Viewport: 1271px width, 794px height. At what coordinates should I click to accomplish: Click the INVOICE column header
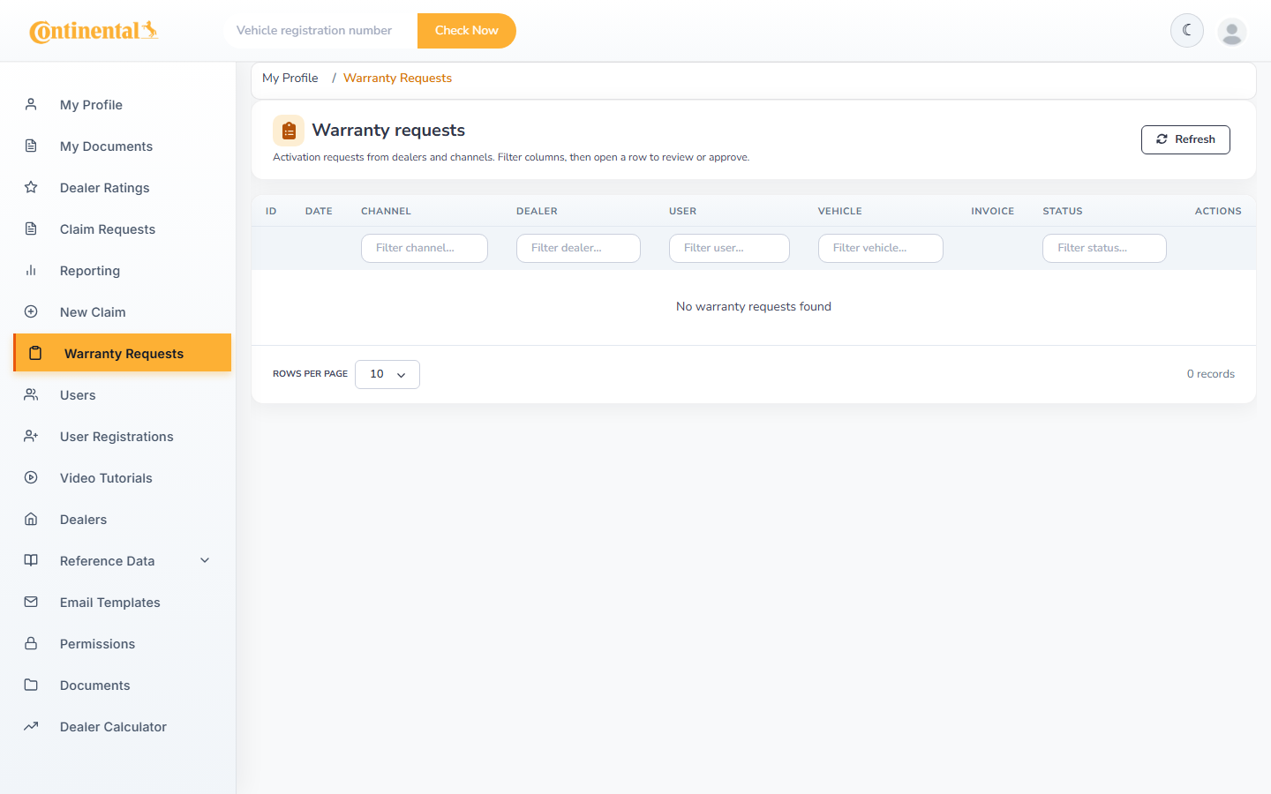pyautogui.click(x=993, y=211)
